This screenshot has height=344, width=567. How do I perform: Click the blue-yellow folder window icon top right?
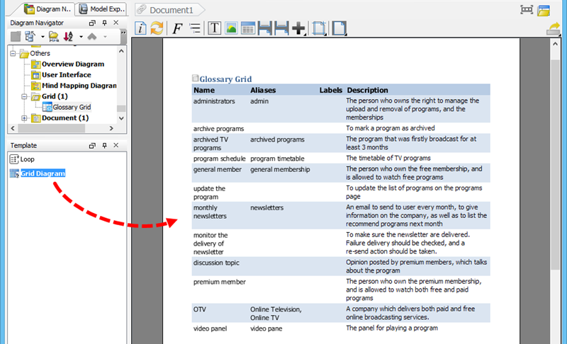544,10
